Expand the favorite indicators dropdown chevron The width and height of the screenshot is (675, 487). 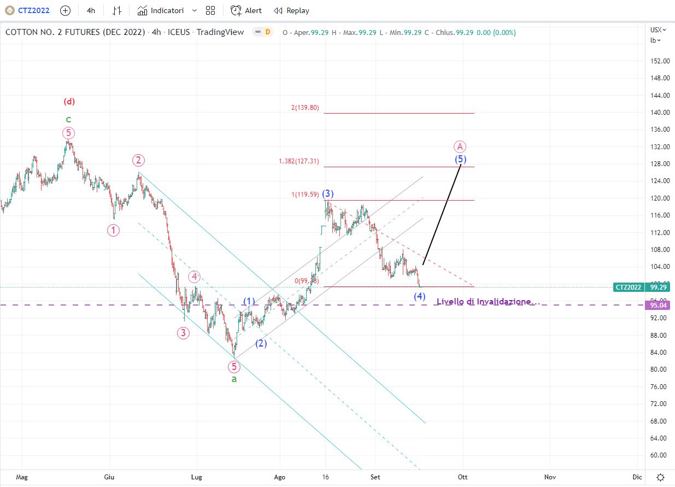point(195,10)
